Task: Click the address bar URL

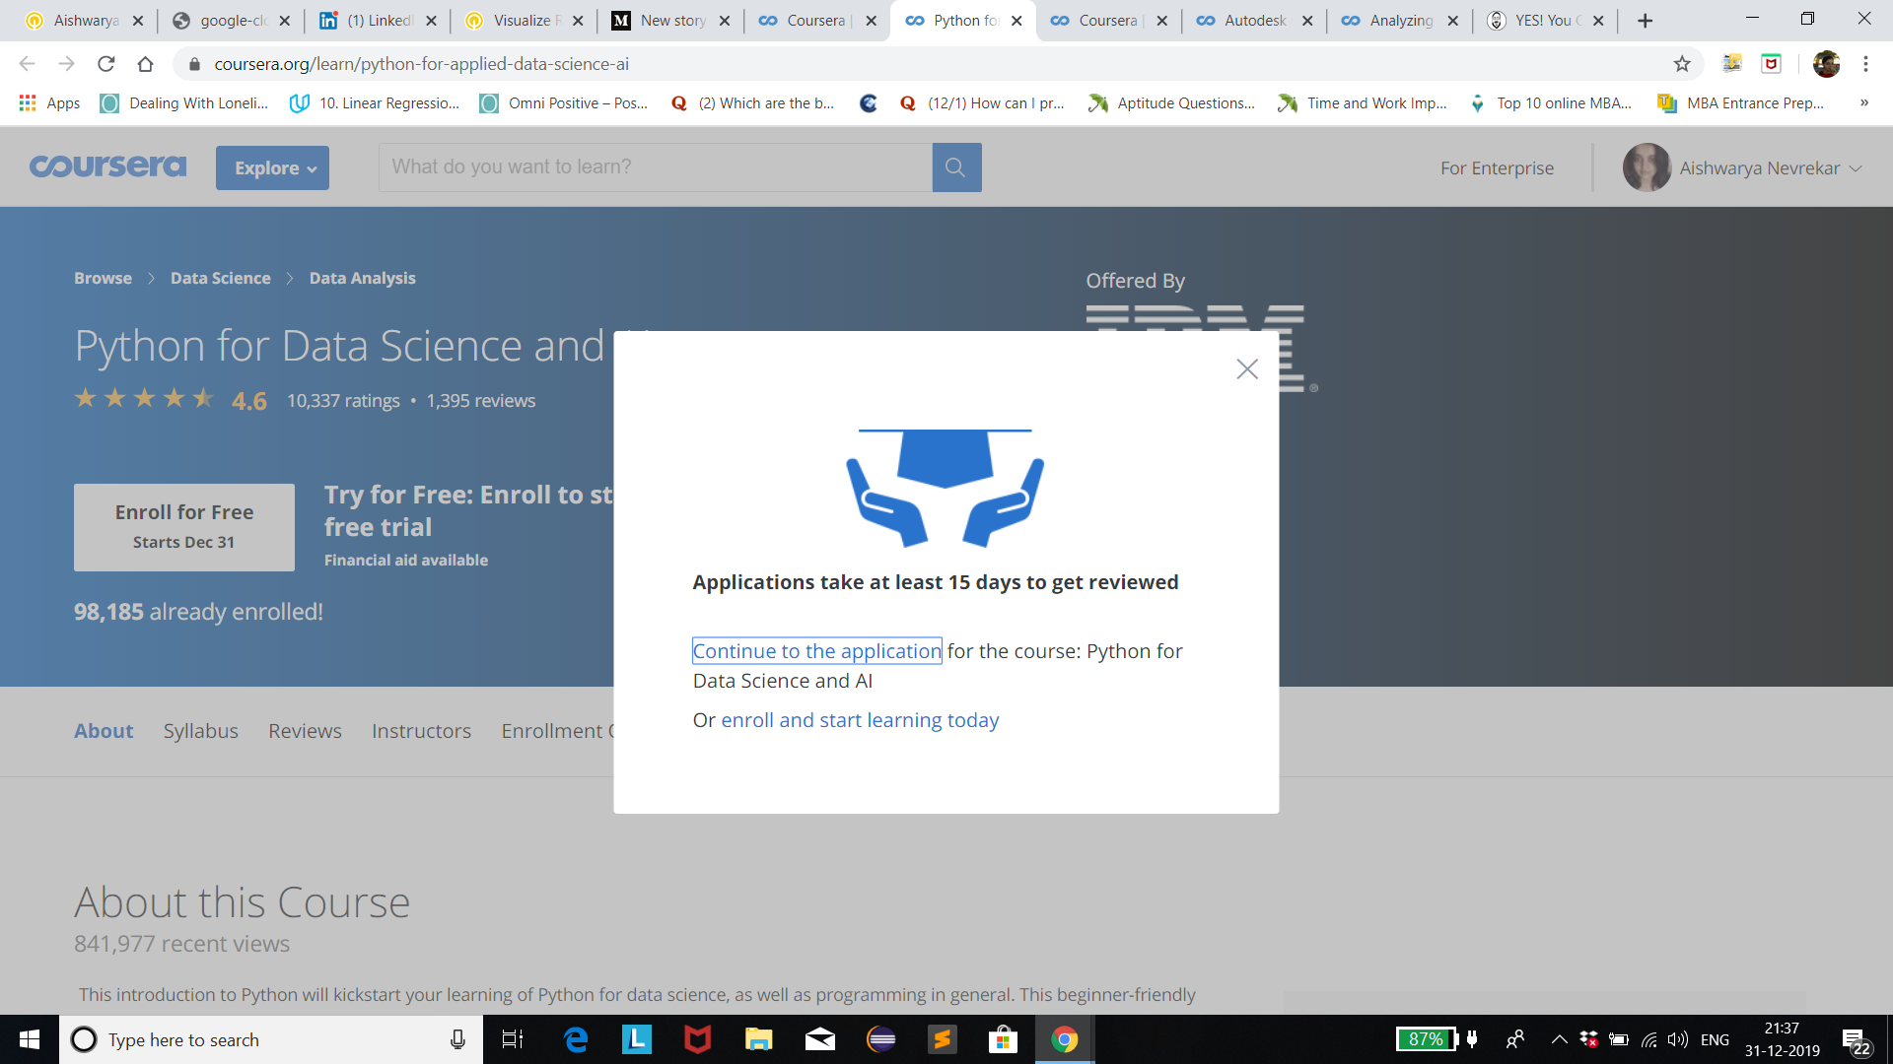Action: pos(421,64)
